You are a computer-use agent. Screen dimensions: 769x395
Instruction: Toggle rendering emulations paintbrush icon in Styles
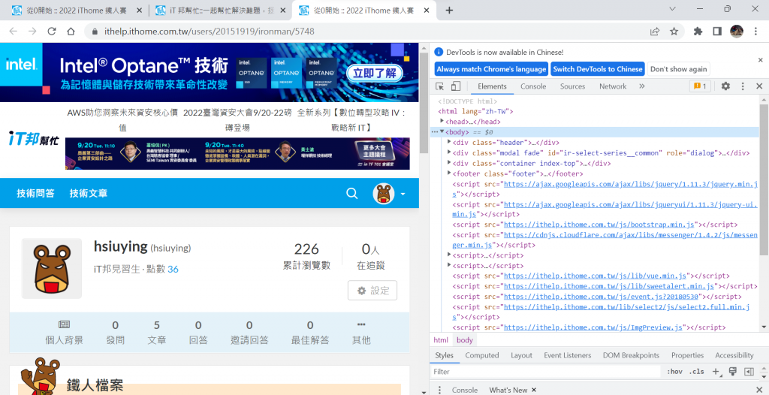pos(733,372)
